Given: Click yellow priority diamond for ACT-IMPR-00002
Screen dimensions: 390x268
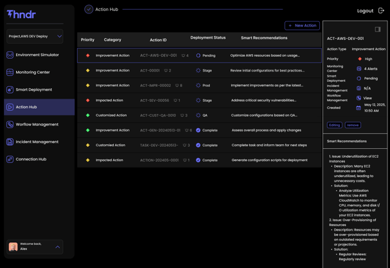Looking at the screenshot, I should coord(88,85).
